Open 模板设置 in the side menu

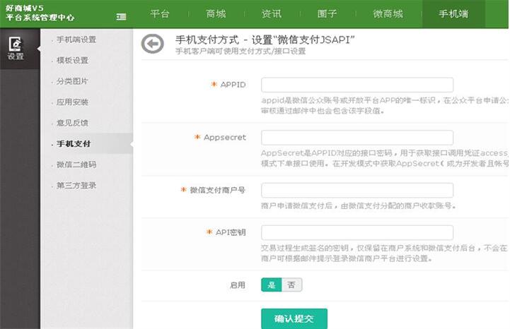coord(72,61)
